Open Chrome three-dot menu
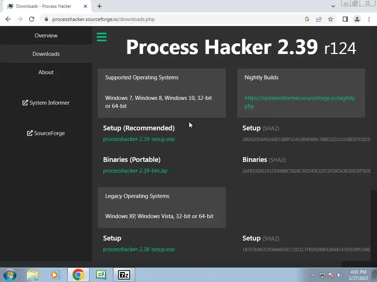The image size is (377, 282). pos(369,19)
